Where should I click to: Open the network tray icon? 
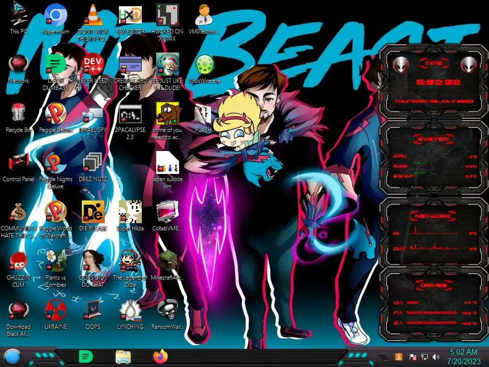click(425, 356)
